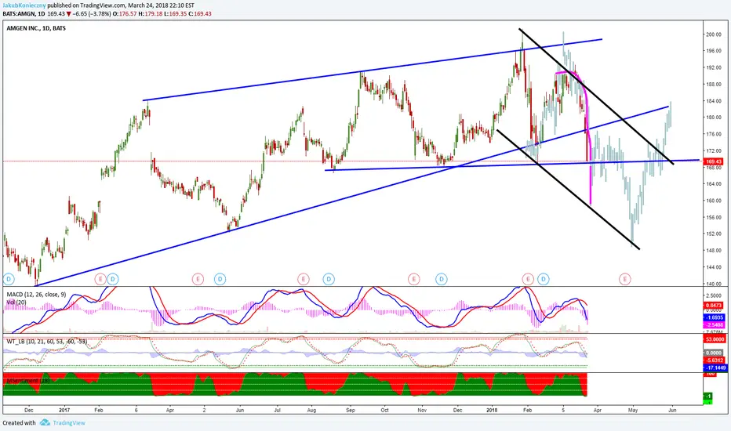Click the 156.00 price axis label
The image size is (731, 431).
click(x=713, y=217)
